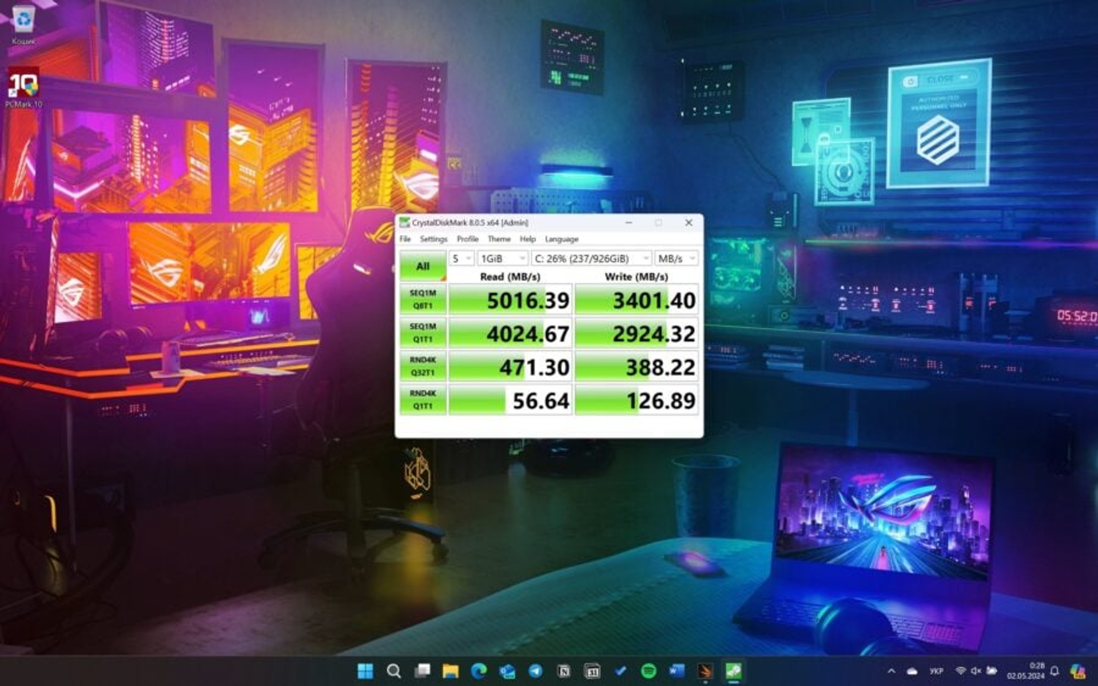The height and width of the screenshot is (686, 1098).
Task: Open Microsoft To Do from the taskbar
Action: pyautogui.click(x=620, y=671)
